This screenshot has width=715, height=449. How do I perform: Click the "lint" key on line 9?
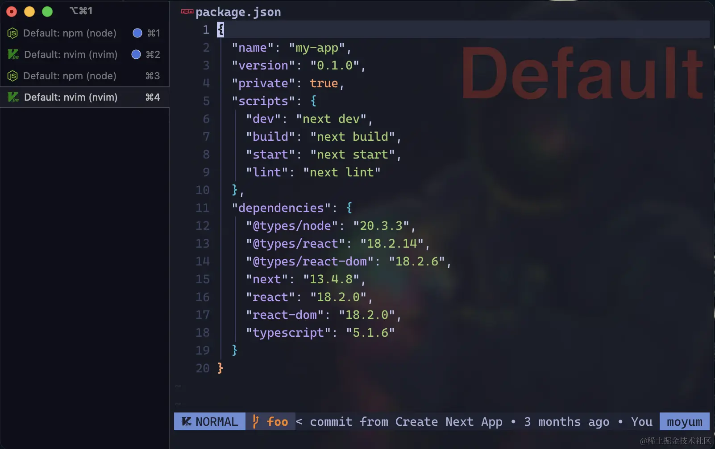coord(267,172)
